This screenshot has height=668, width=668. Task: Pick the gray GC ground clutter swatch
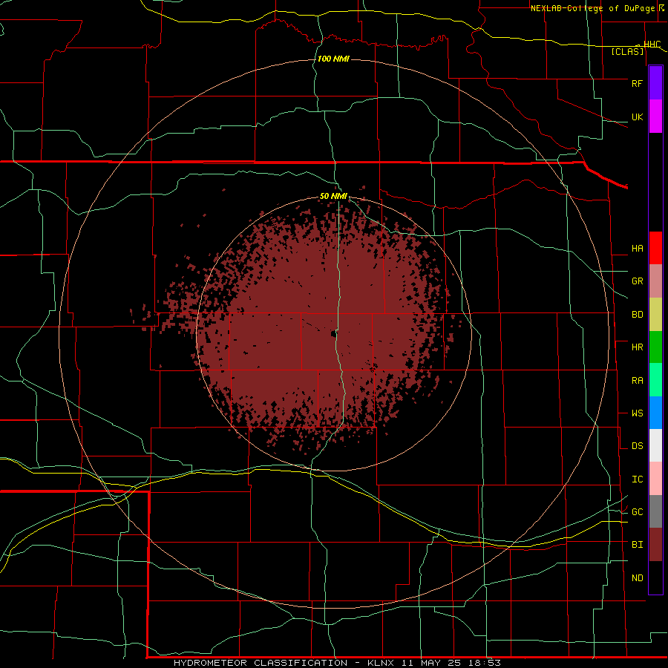click(x=655, y=511)
